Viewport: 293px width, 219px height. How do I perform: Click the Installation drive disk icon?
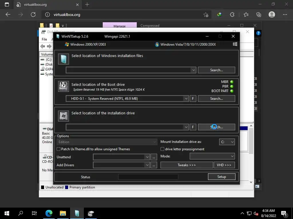pos(64,116)
